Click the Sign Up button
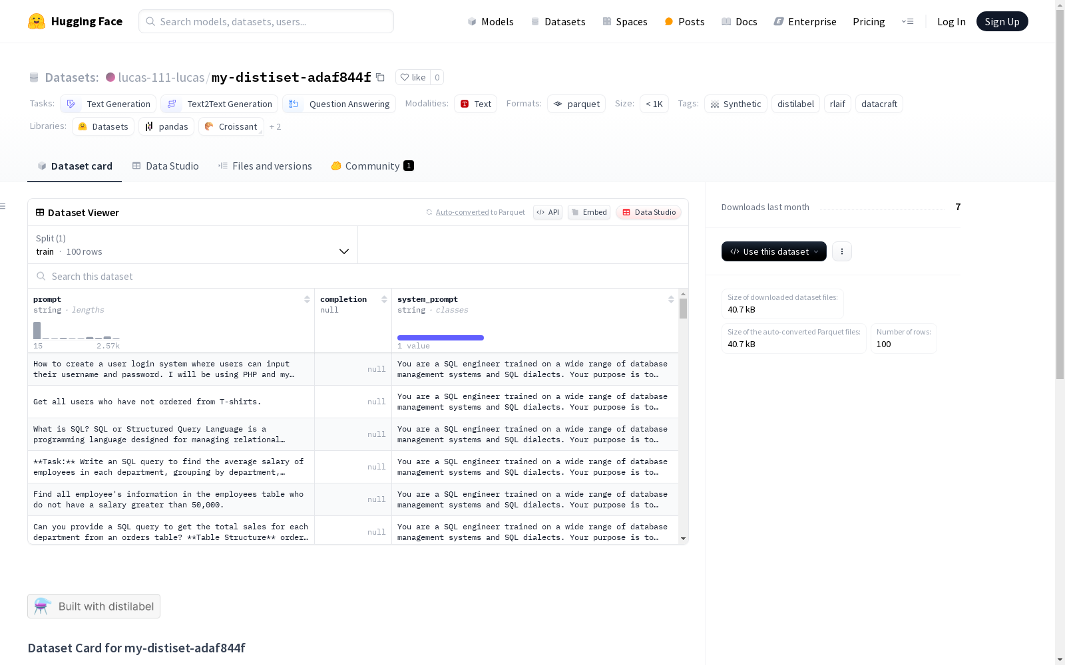Image resolution: width=1065 pixels, height=665 pixels. 1002,21
